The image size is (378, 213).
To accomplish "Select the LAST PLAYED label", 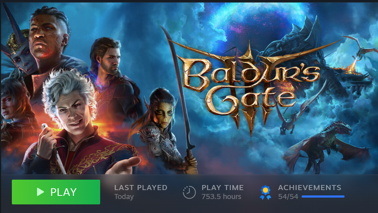I will click(141, 188).
